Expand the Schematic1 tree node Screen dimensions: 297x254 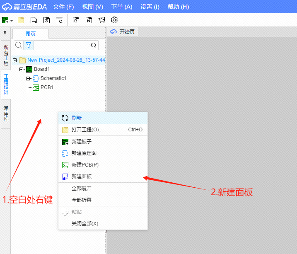pyautogui.click(x=28, y=78)
